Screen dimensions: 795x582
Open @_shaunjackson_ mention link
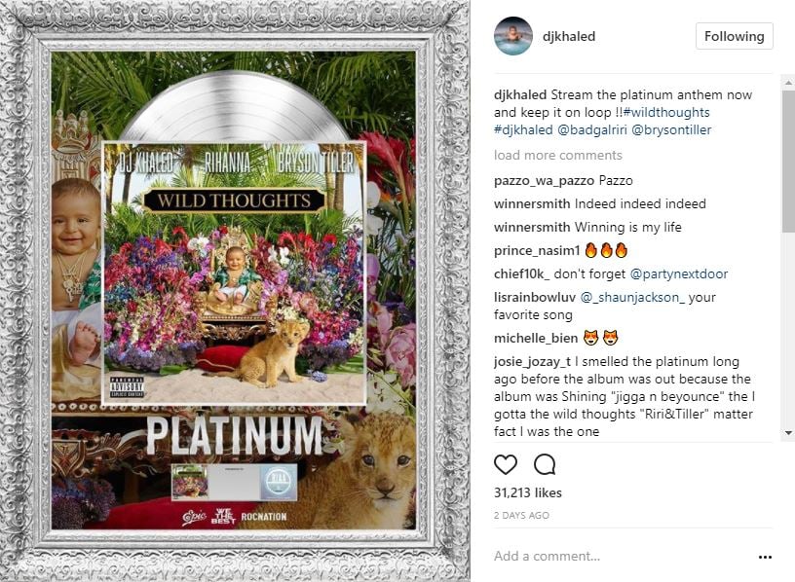click(631, 297)
